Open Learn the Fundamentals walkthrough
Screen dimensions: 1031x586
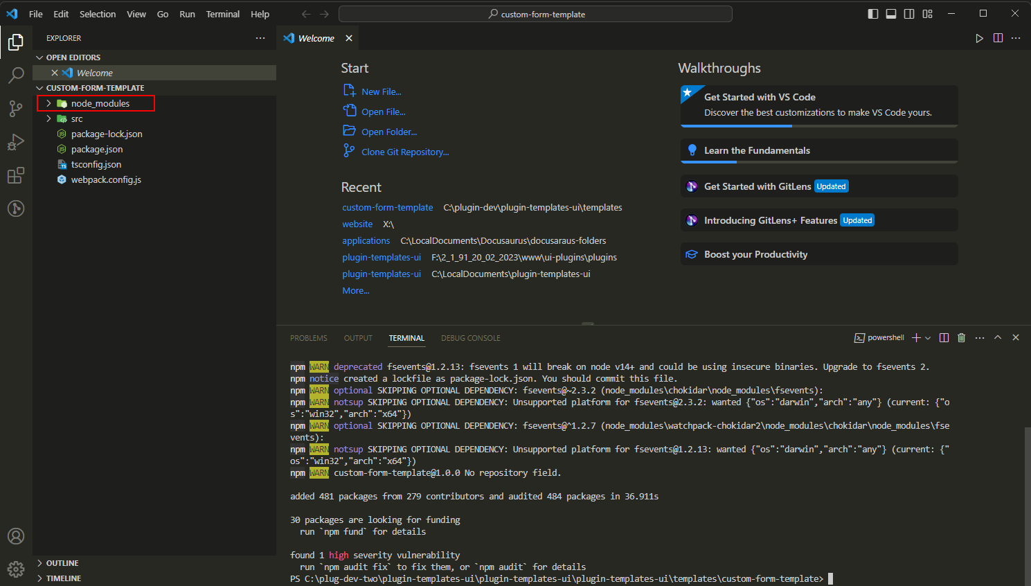tap(819, 151)
